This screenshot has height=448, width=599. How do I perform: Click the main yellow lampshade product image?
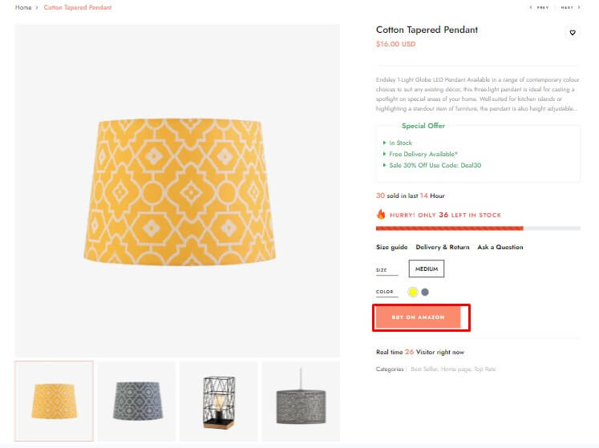(178, 190)
